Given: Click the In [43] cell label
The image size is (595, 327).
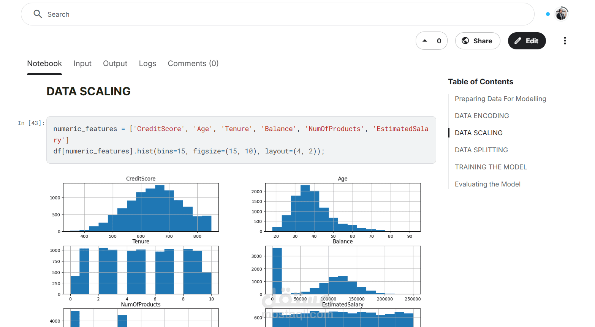Looking at the screenshot, I should click(31, 123).
